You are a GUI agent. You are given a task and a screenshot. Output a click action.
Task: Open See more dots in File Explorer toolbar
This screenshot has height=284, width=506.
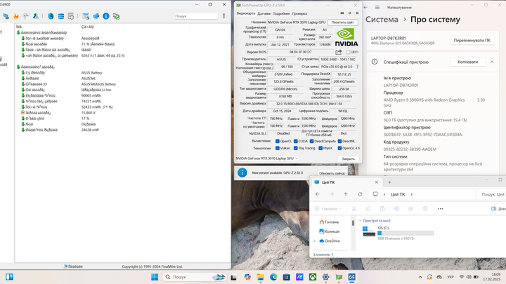(x=440, y=209)
